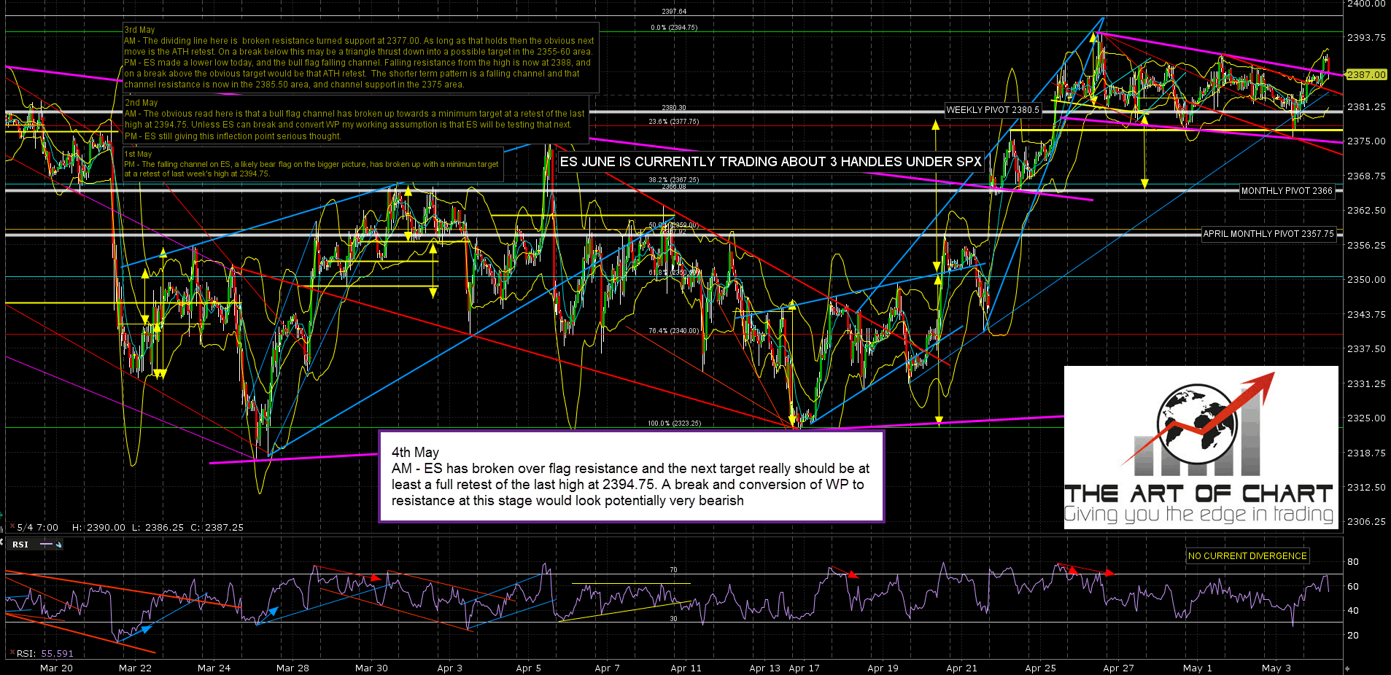Select the NO CURRENT DIVERGENCE label
The width and height of the screenshot is (1391, 675).
1247,556
